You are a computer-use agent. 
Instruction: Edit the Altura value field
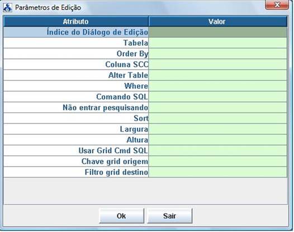(x=218, y=140)
